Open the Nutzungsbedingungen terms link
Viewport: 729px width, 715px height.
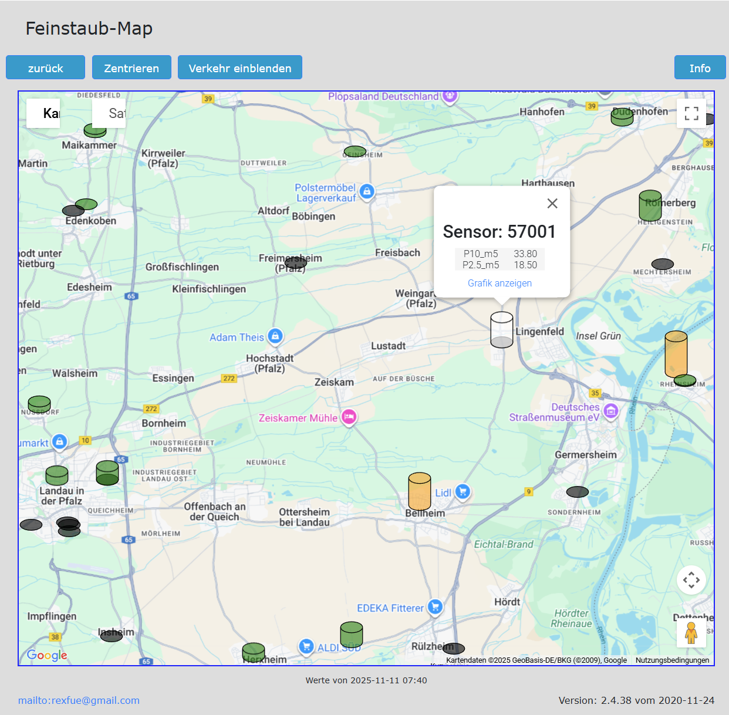click(x=672, y=660)
